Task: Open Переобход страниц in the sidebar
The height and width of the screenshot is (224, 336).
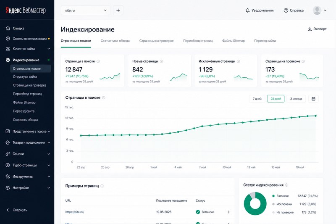Action: (x=27, y=94)
